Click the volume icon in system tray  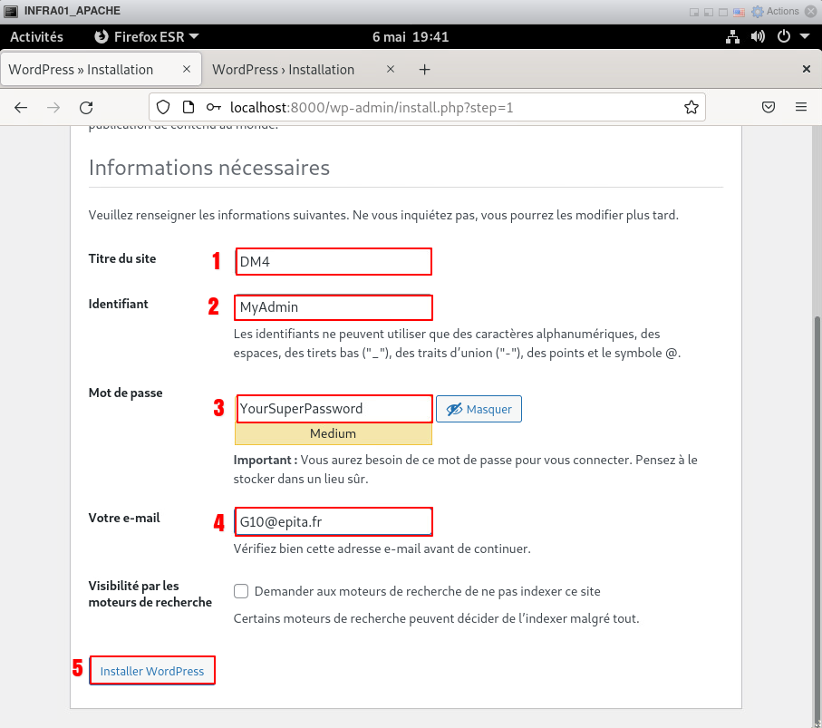click(x=759, y=37)
